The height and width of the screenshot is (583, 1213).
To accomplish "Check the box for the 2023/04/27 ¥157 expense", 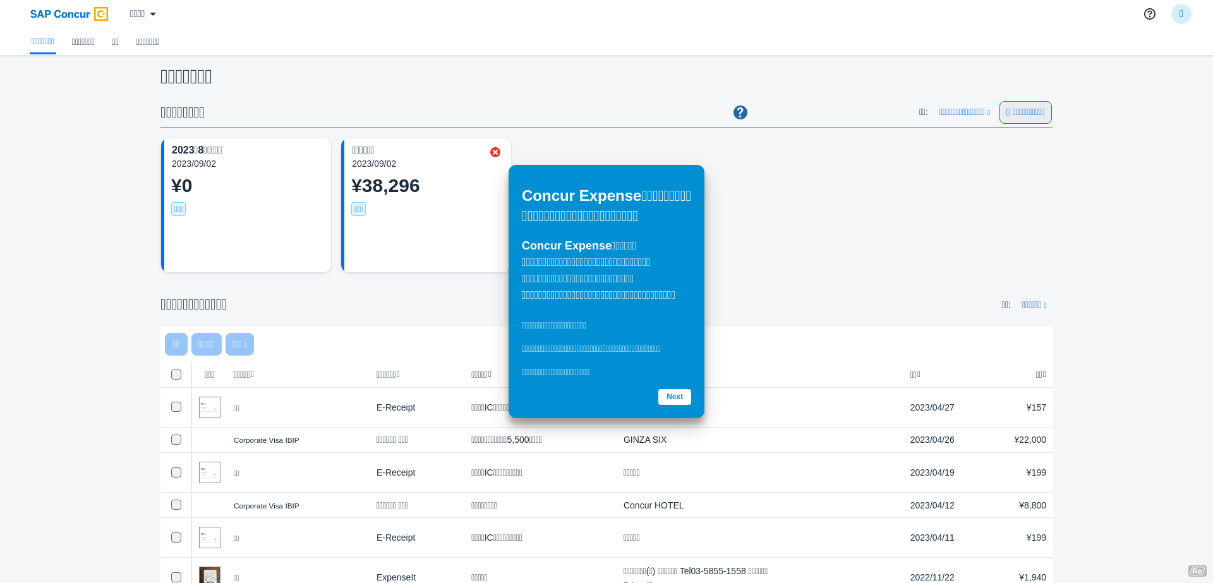I will 176,407.
